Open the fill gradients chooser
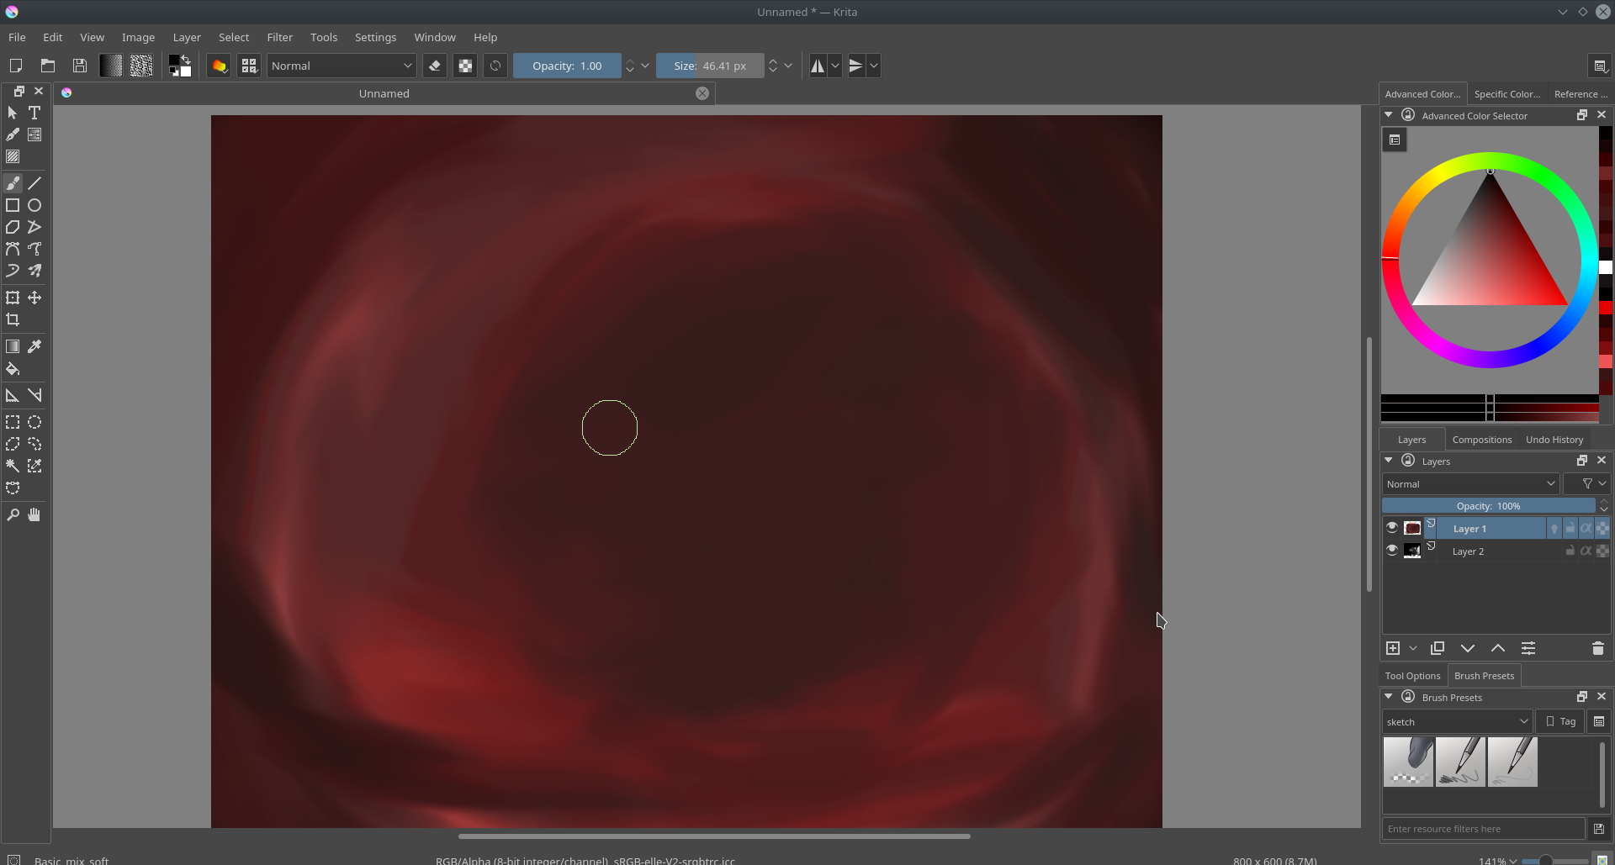This screenshot has width=1615, height=865. (111, 66)
